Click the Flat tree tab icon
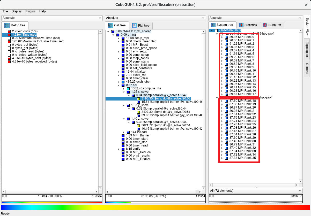 134,25
